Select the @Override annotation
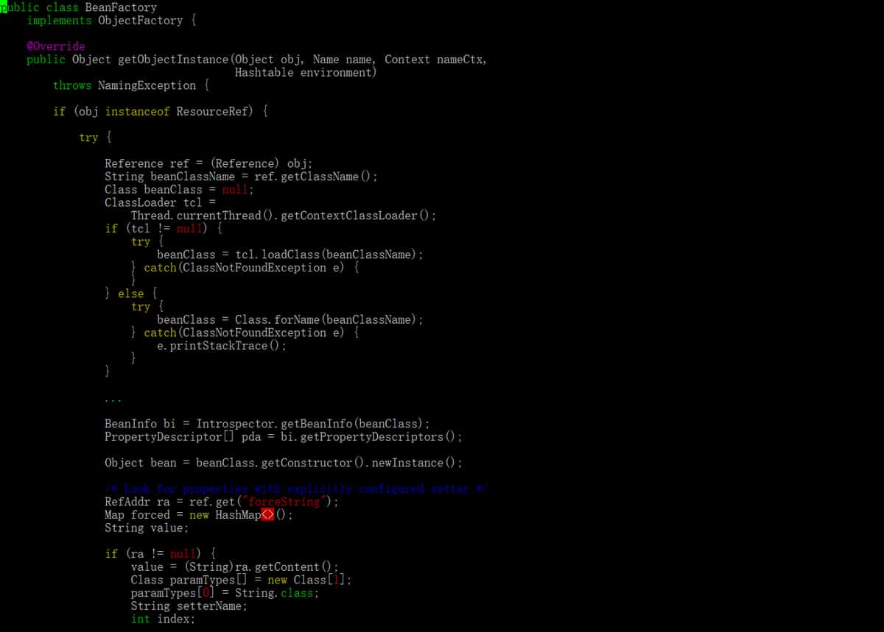Screen dimensions: 884x632 [56, 46]
